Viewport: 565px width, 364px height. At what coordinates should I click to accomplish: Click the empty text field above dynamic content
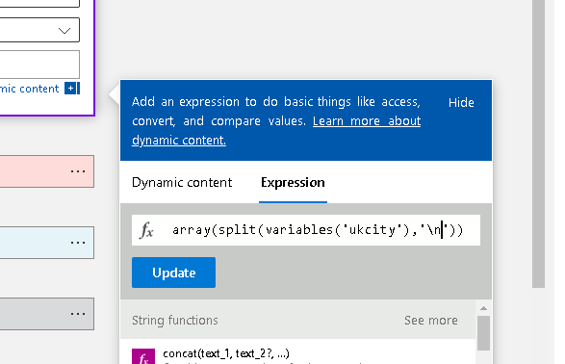[x=39, y=65]
